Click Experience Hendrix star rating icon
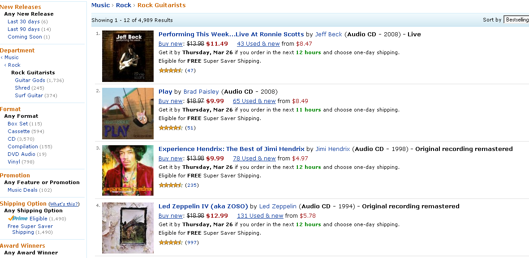This screenshot has height=258, width=529. [x=171, y=185]
